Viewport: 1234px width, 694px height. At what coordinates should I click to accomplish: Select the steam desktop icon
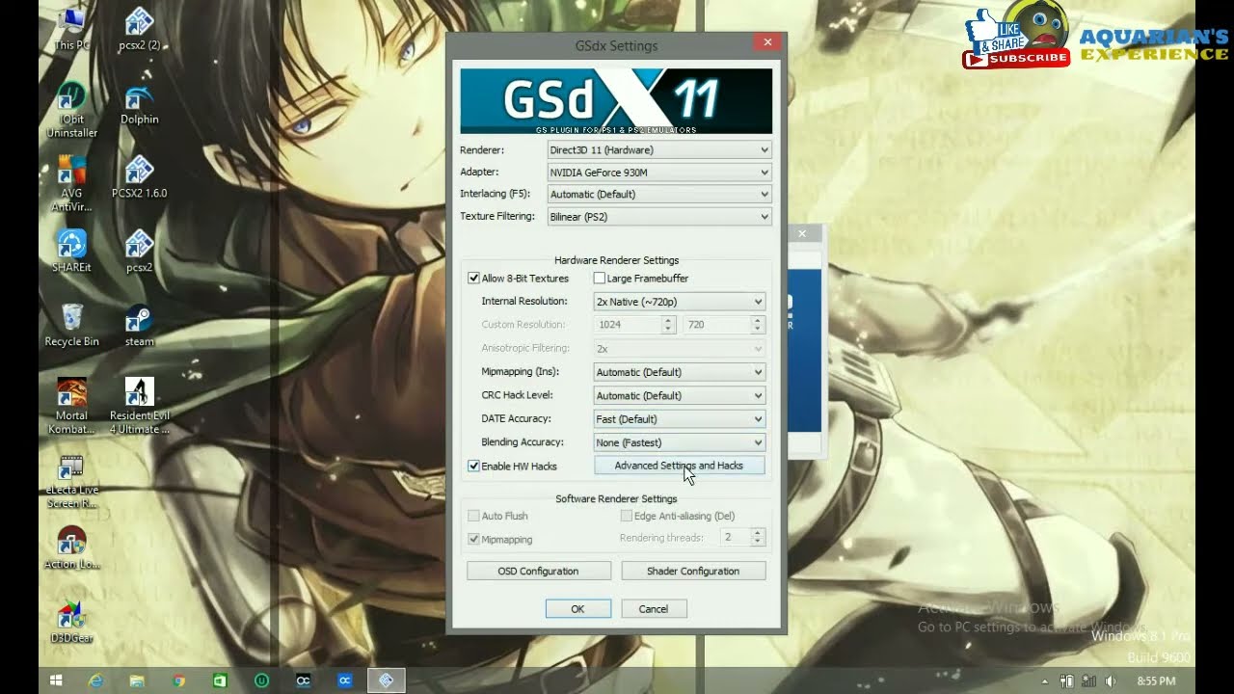(x=140, y=325)
